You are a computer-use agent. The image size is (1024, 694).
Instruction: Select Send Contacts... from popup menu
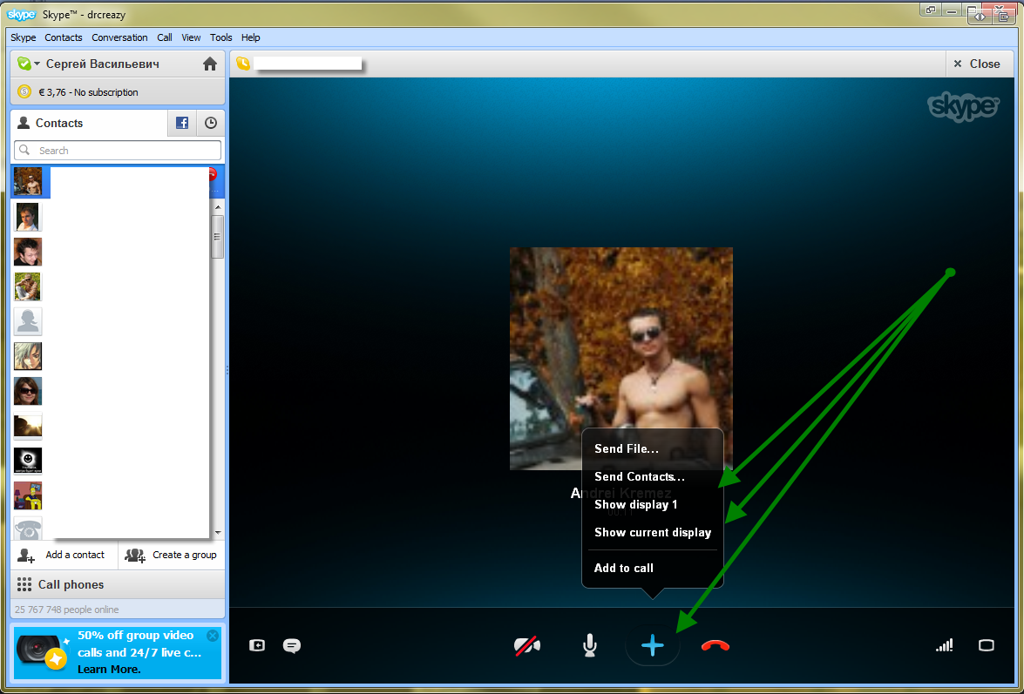click(x=640, y=477)
